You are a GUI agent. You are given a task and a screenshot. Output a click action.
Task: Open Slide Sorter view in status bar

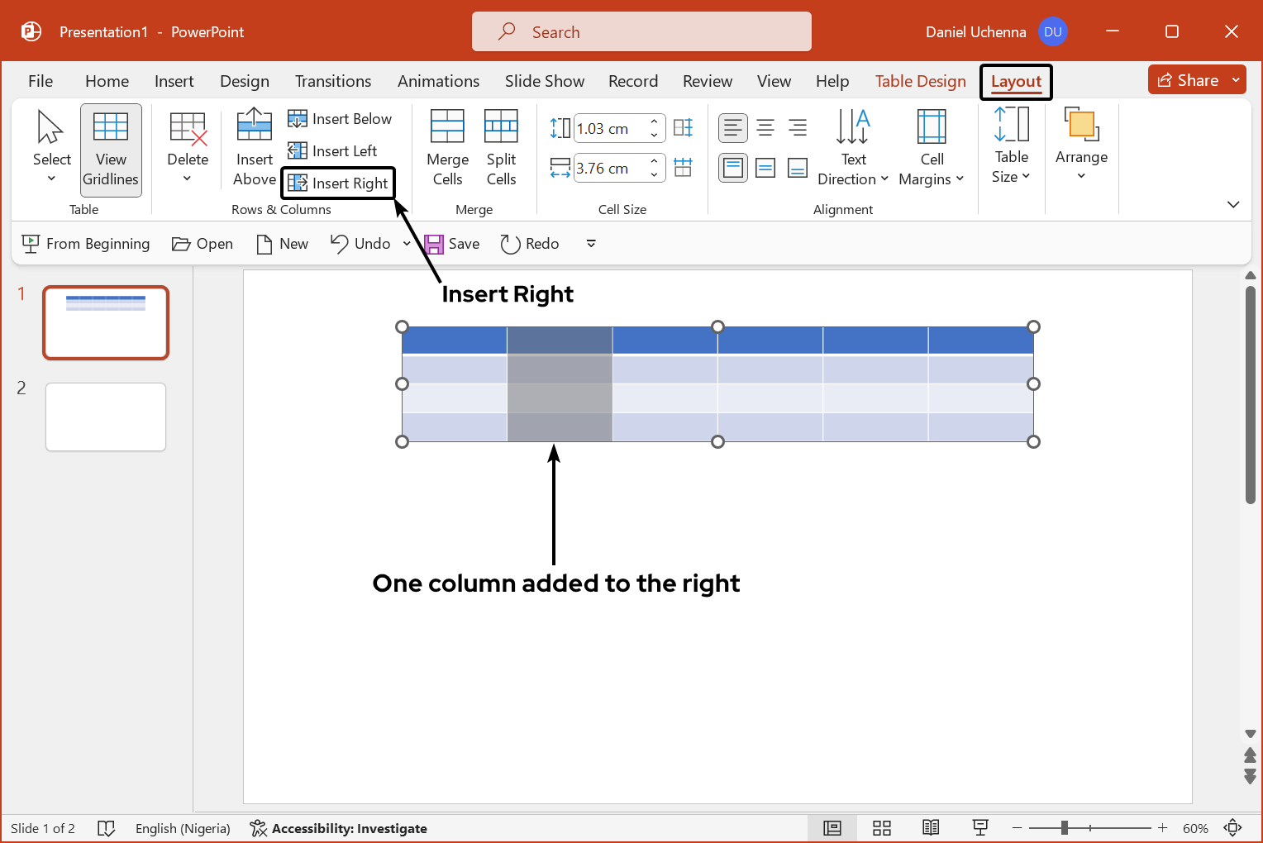(x=882, y=828)
